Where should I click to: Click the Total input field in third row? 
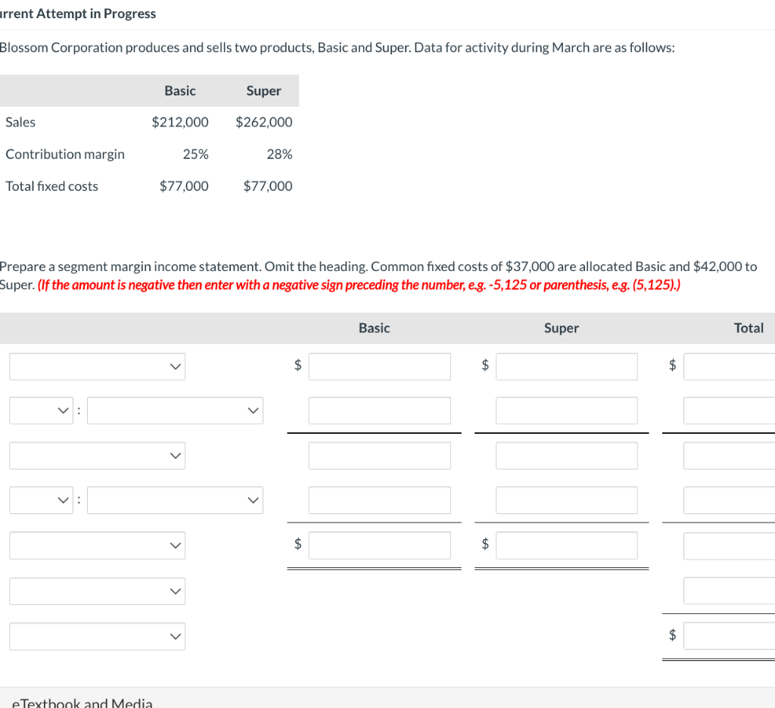coord(730,455)
